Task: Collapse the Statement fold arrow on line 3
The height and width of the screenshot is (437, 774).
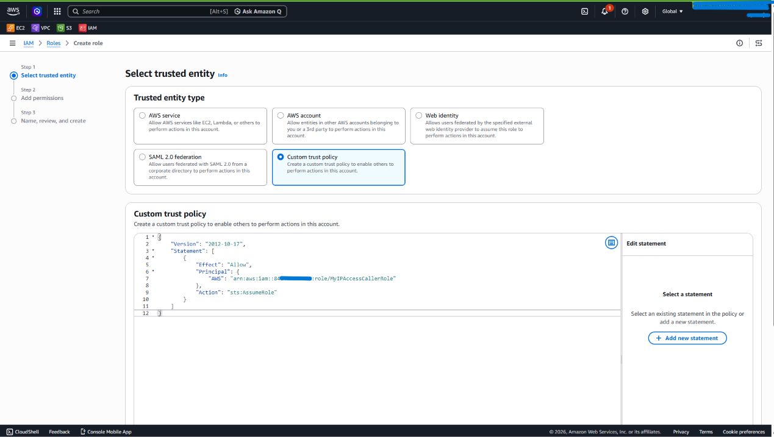Action: pyautogui.click(x=153, y=250)
